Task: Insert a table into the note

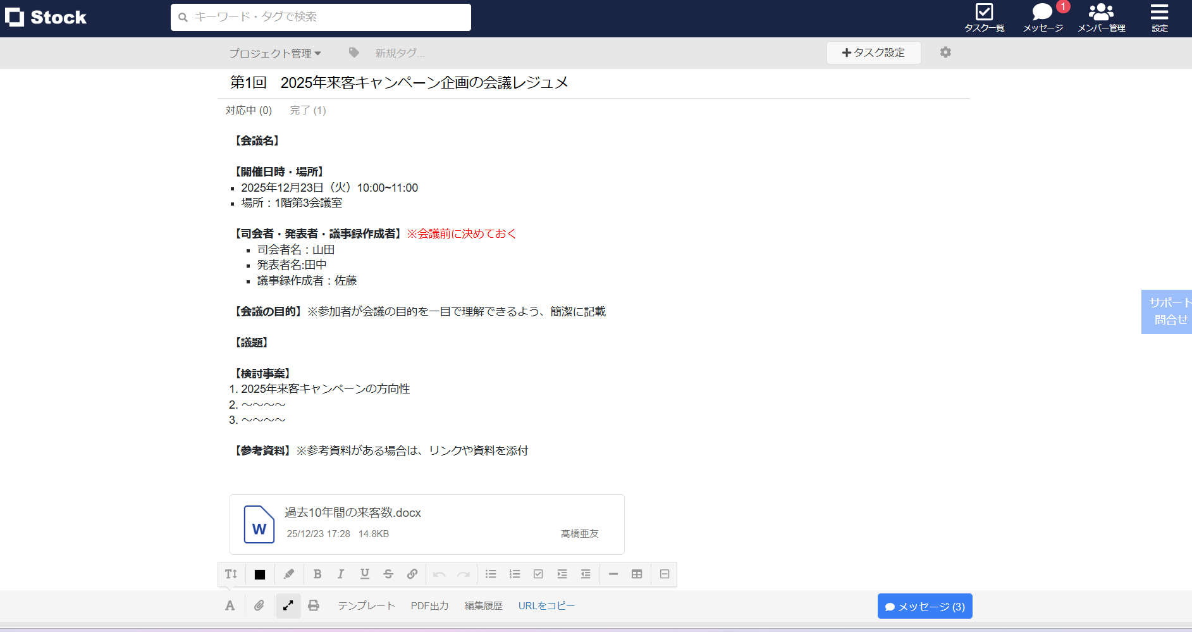Action: point(637,574)
